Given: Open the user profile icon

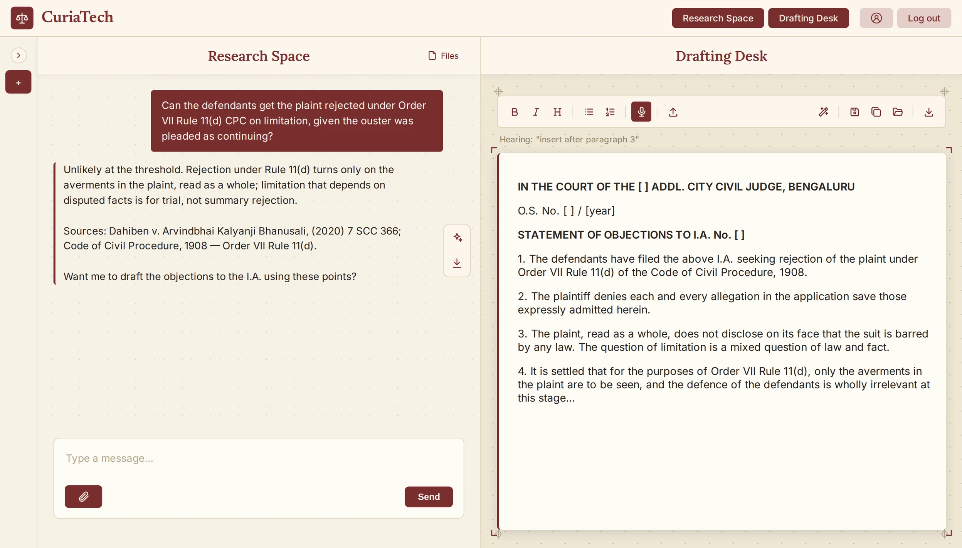Looking at the screenshot, I should [876, 18].
